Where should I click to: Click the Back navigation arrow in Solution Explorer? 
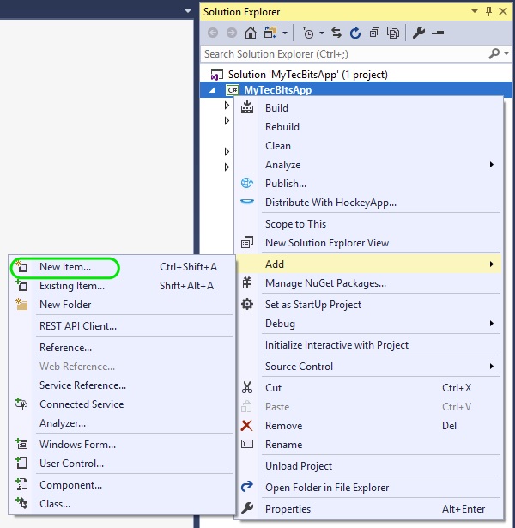[x=213, y=33]
